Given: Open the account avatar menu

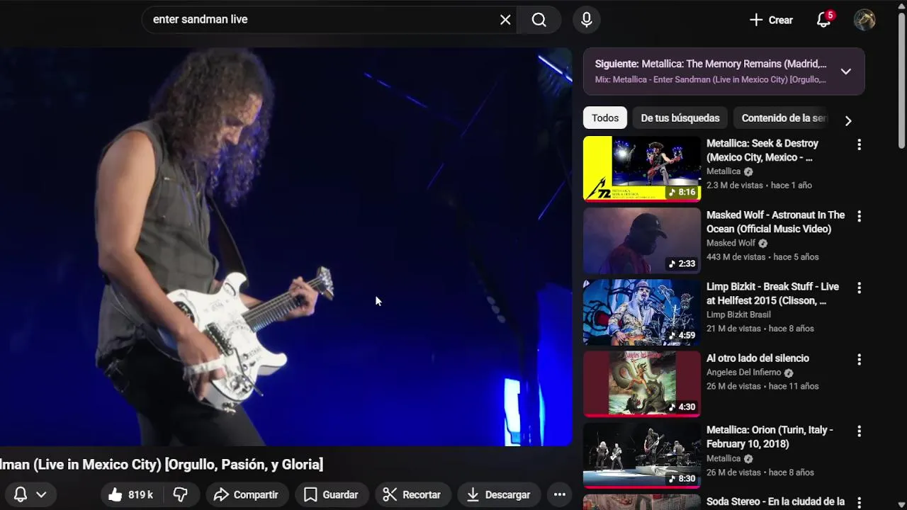Looking at the screenshot, I should 864,20.
